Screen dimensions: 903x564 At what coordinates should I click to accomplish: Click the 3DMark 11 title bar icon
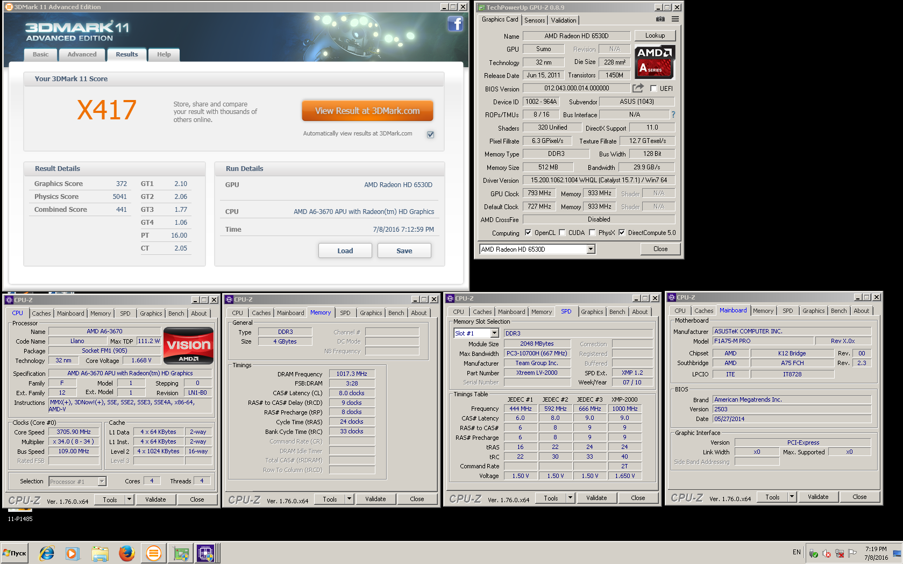(9, 7)
